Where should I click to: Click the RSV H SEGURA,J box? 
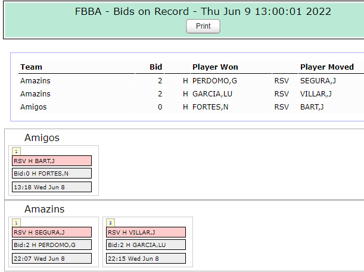[x=52, y=232]
